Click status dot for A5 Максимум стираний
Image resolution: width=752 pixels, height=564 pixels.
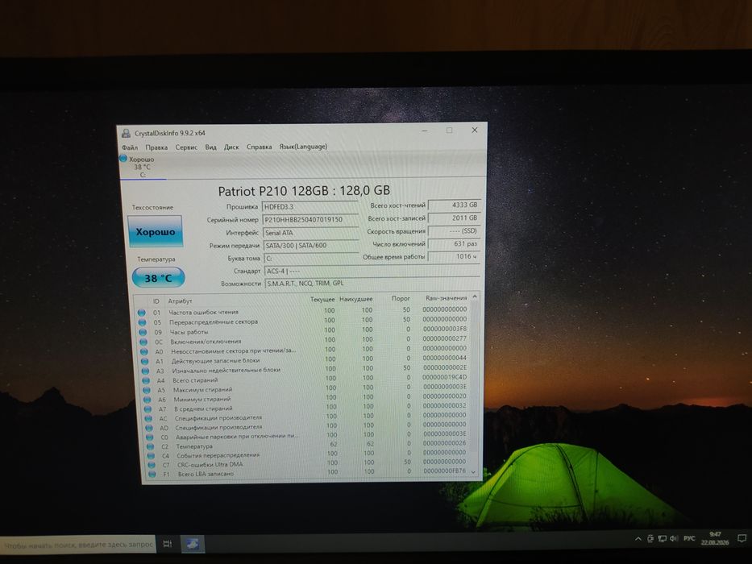tap(147, 390)
